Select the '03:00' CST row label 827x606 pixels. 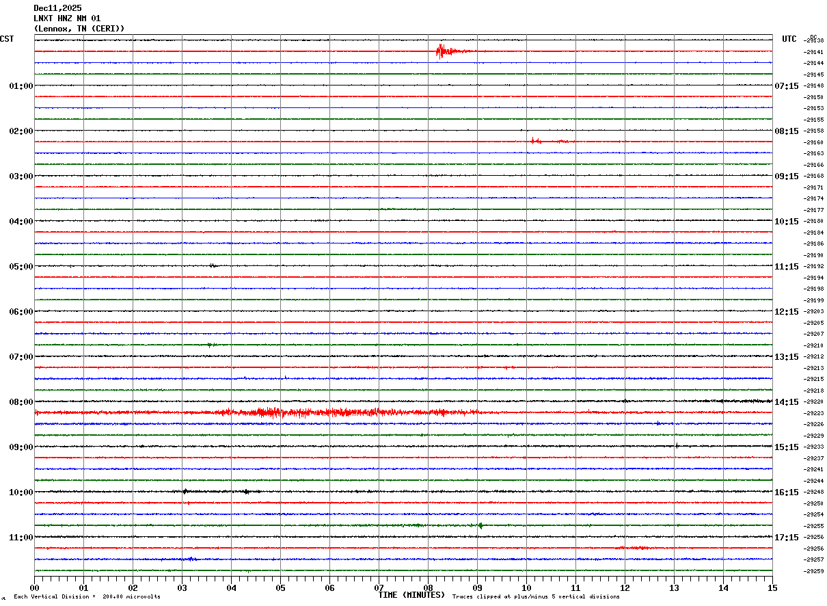click(x=21, y=176)
